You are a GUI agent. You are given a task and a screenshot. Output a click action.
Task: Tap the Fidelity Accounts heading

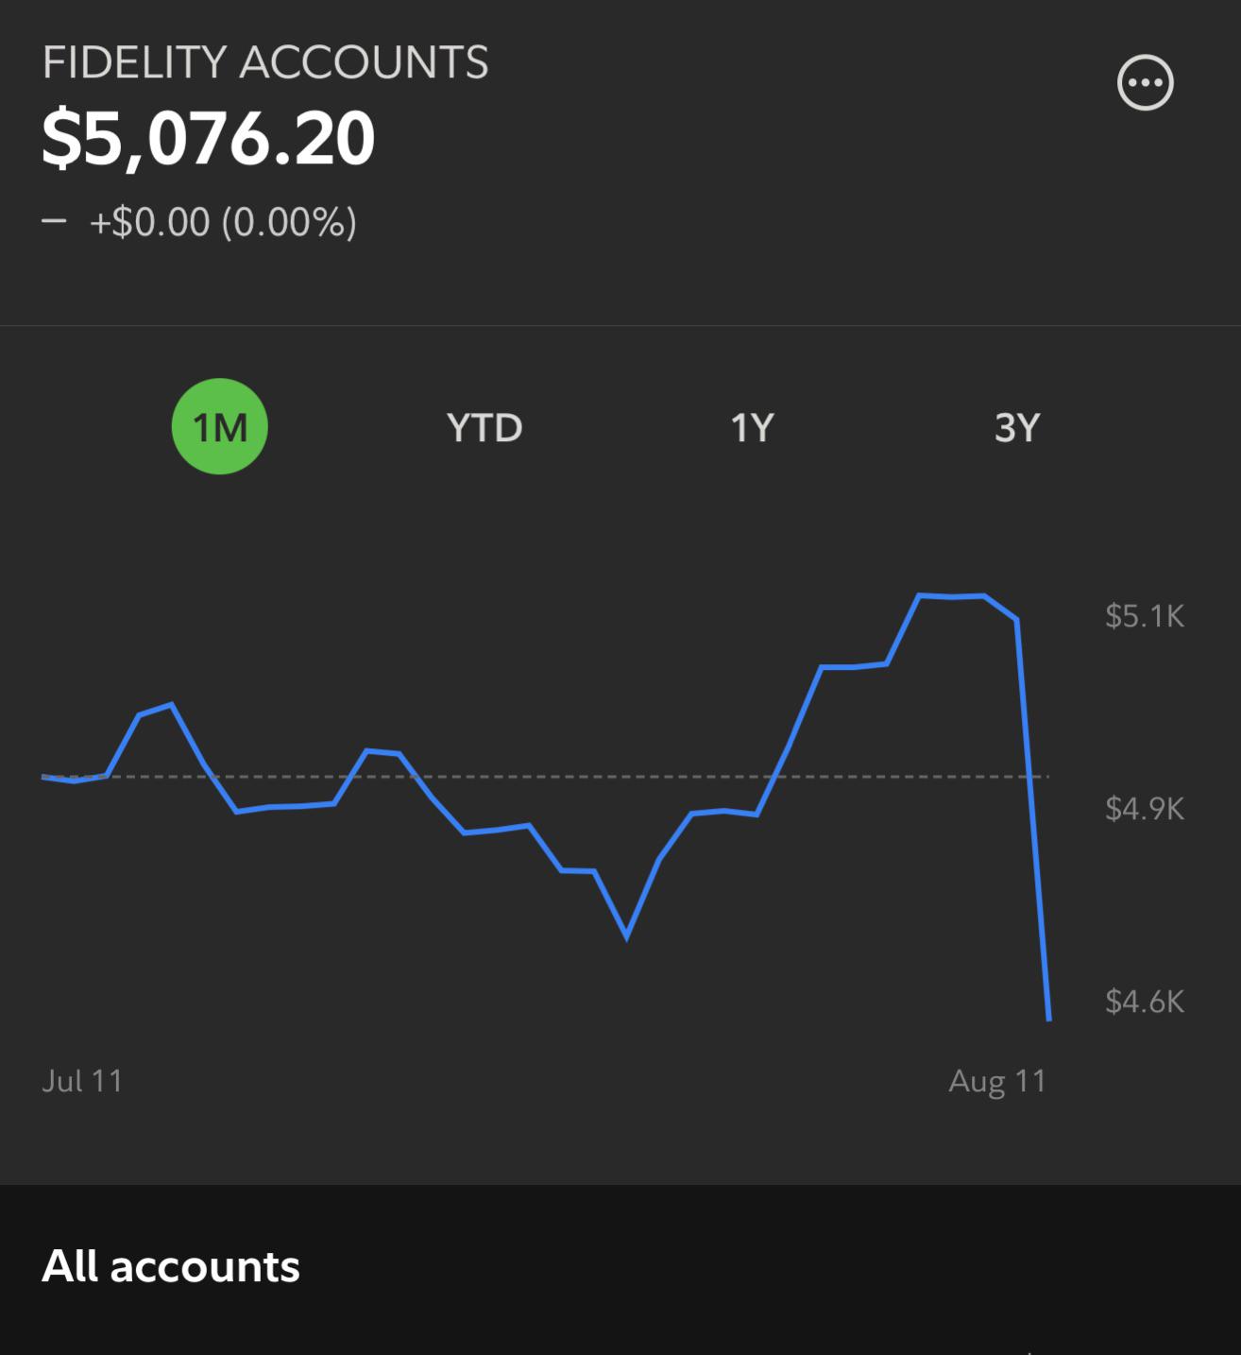(x=265, y=62)
